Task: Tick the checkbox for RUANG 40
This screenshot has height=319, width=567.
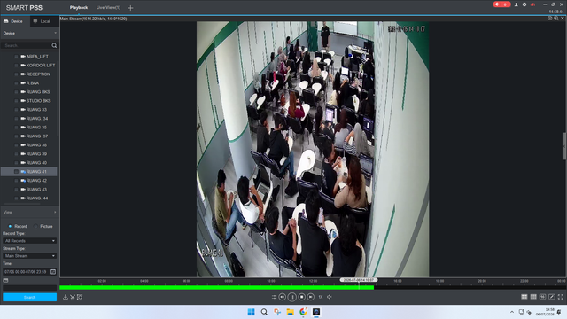Action: coord(16,163)
